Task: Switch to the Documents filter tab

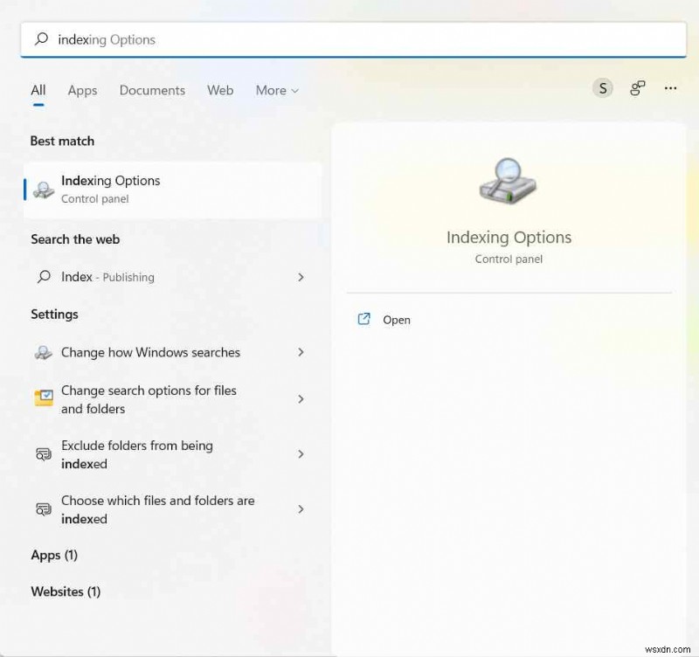Action: click(152, 90)
